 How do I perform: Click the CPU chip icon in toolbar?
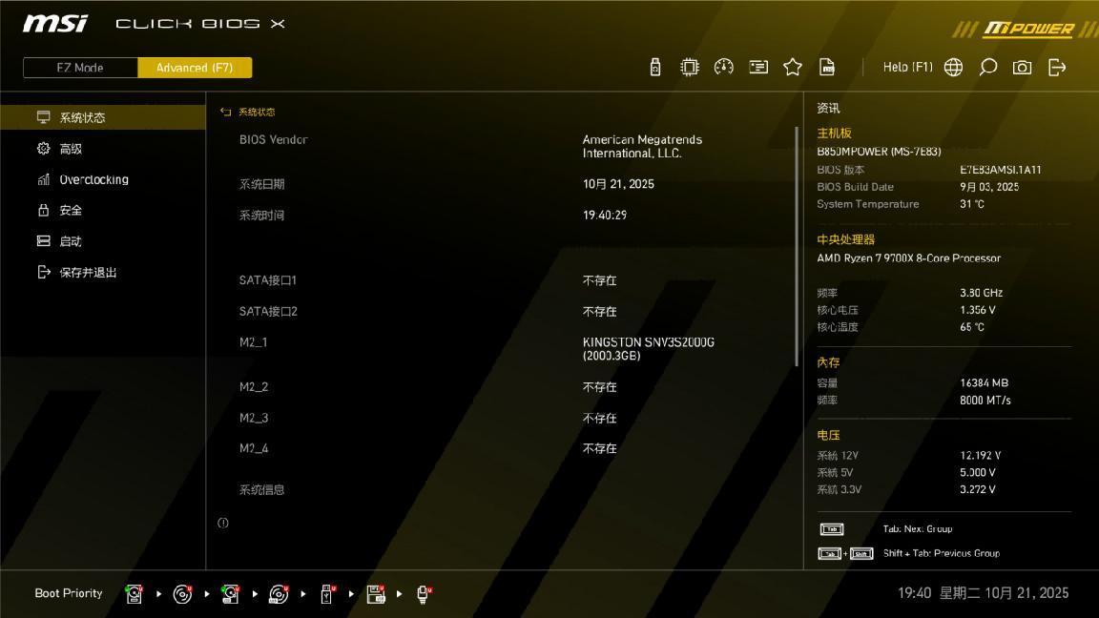coord(690,68)
